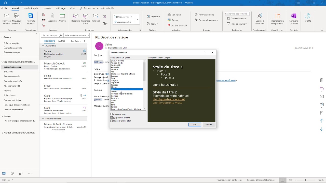Click the Nouveau courrier icon

[x=7, y=16]
